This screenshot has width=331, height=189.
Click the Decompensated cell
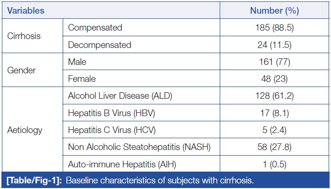pyautogui.click(x=99, y=45)
